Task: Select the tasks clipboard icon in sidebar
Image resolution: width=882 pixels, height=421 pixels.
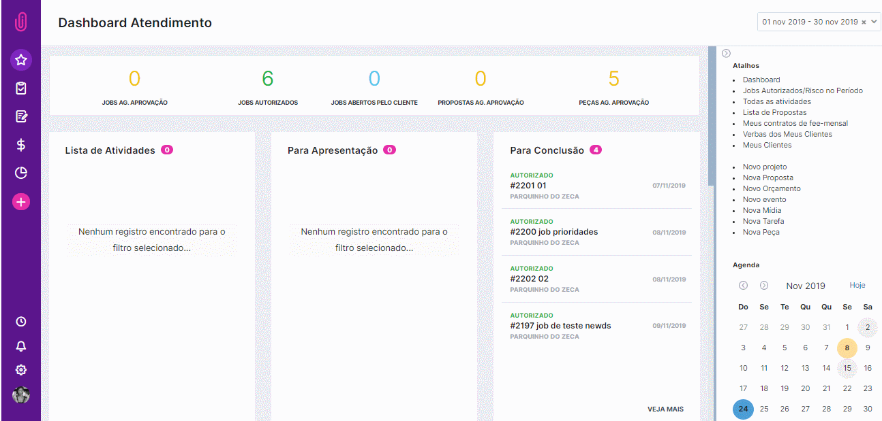Action: [20, 88]
